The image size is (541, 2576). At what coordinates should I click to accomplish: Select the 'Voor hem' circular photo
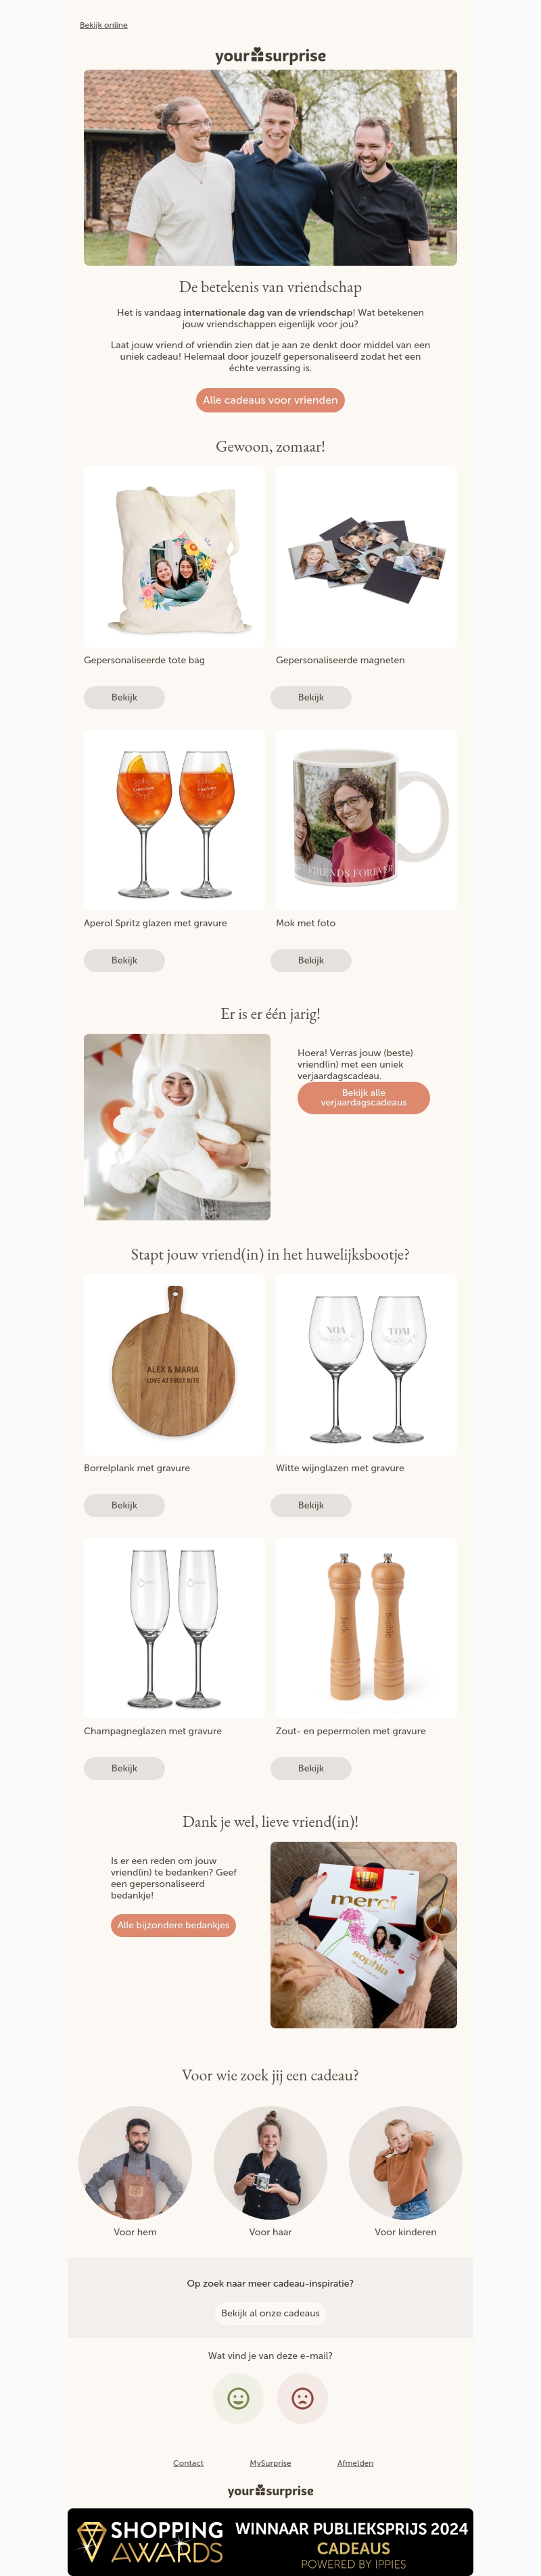point(135,2162)
